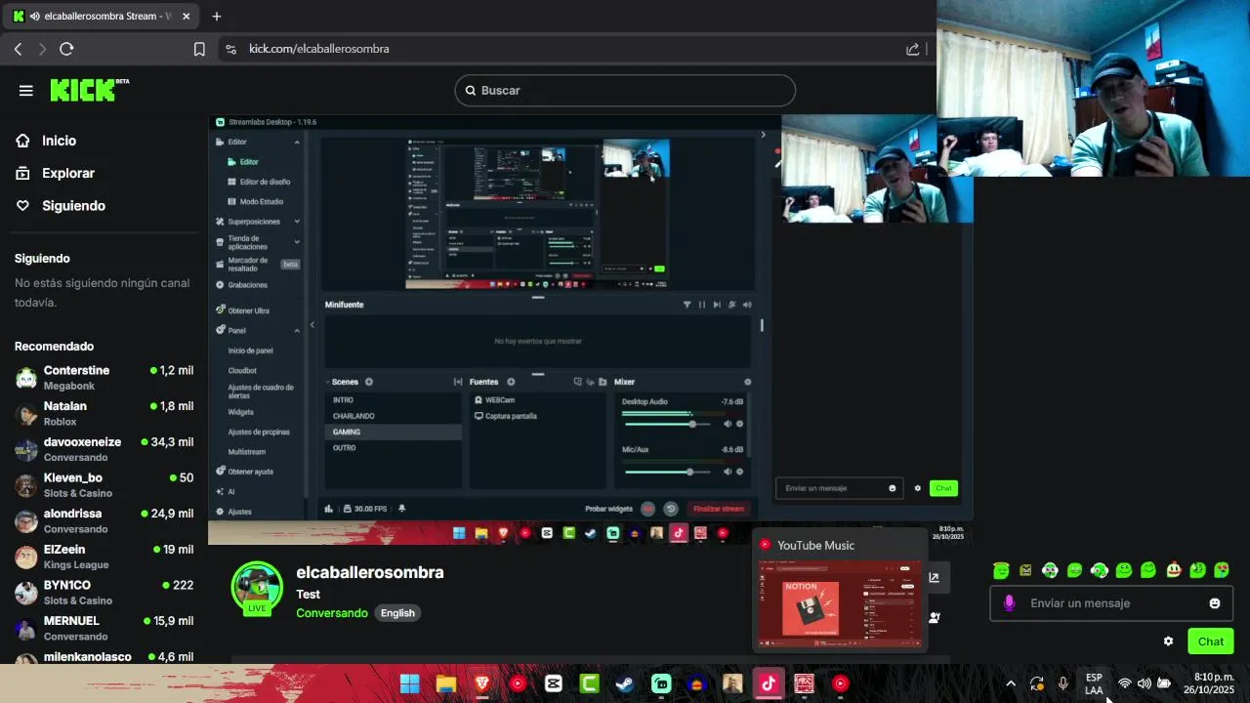1250x703 pixels.
Task: Click the user tools icon beside chat
Action: pyautogui.click(x=935, y=617)
